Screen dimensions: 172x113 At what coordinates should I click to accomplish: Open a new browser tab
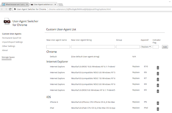coord(61,5)
